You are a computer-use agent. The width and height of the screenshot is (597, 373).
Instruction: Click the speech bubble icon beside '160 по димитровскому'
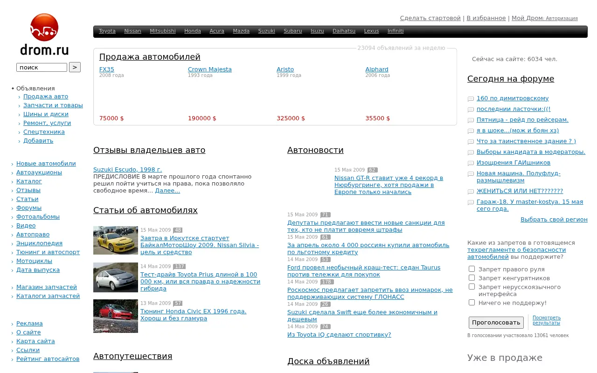tap(471, 99)
